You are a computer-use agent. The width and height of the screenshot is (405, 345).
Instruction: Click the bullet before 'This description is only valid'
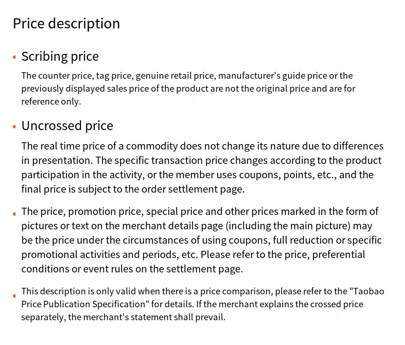(14, 296)
